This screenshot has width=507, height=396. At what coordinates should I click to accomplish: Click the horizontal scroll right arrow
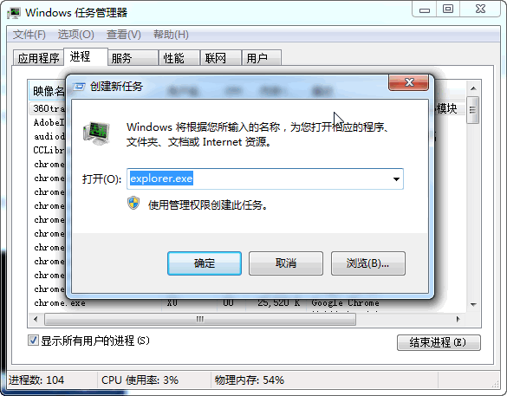click(x=458, y=319)
